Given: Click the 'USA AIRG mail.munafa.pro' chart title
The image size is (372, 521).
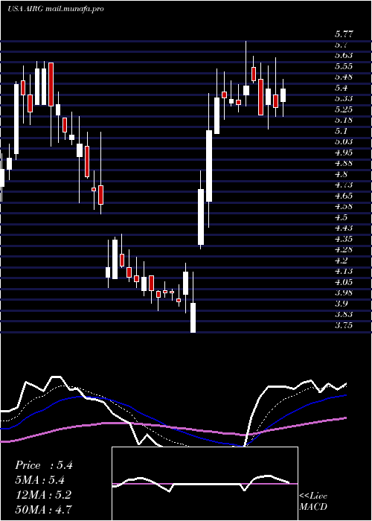Looking at the screenshot, I should tap(56, 9).
